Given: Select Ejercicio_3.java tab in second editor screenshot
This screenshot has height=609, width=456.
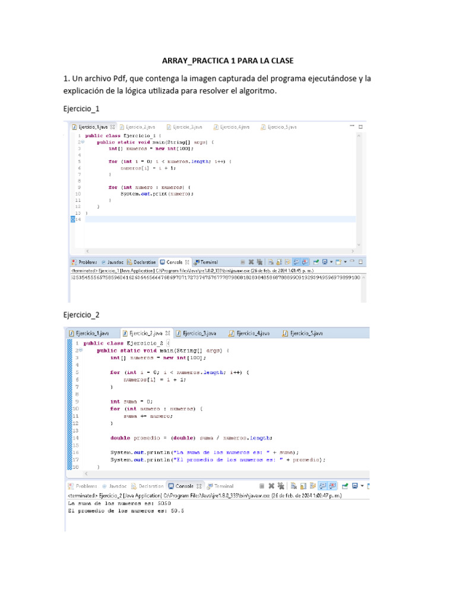Looking at the screenshot, I should (196, 333).
